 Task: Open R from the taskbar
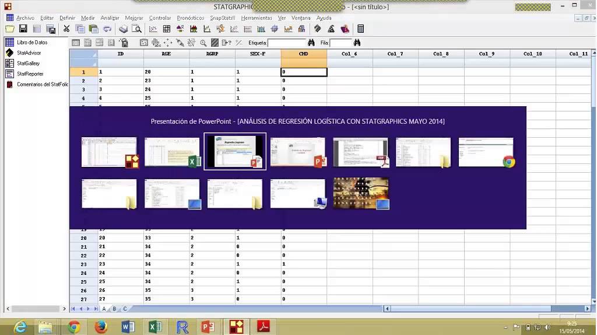tap(182, 327)
